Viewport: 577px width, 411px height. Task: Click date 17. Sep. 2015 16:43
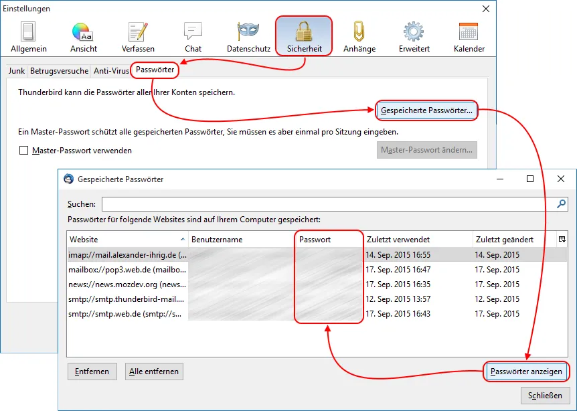(398, 313)
